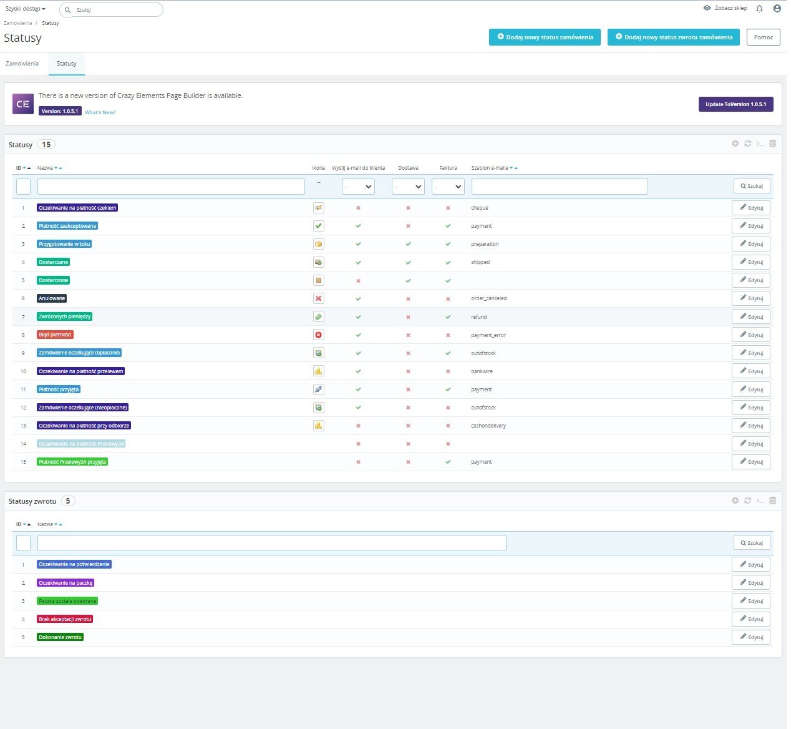The image size is (791, 729).
Task: Open the Dostawa filter dropdown
Action: [x=408, y=186]
